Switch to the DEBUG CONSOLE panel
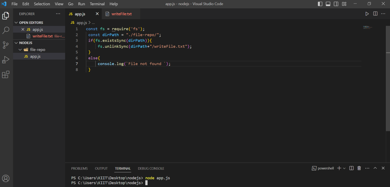The height and width of the screenshot is (187, 390). pyautogui.click(x=151, y=168)
